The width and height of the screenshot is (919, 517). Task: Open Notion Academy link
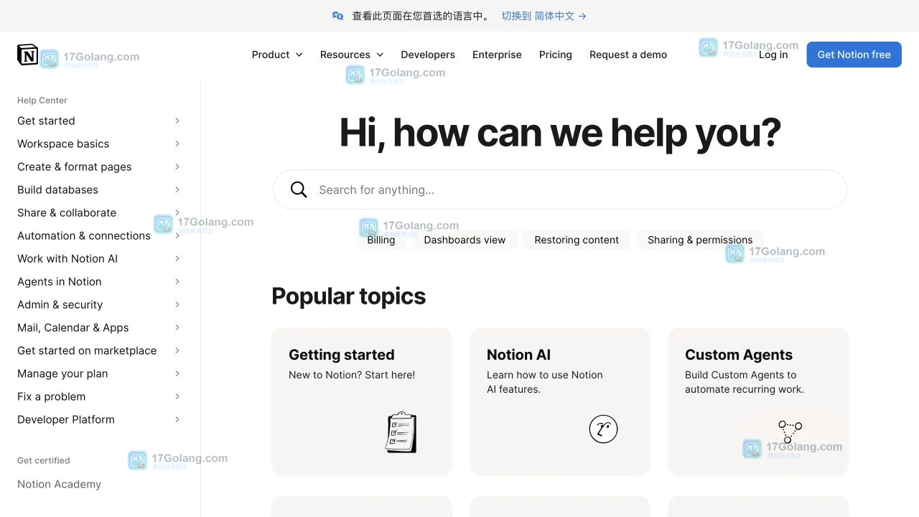59,484
